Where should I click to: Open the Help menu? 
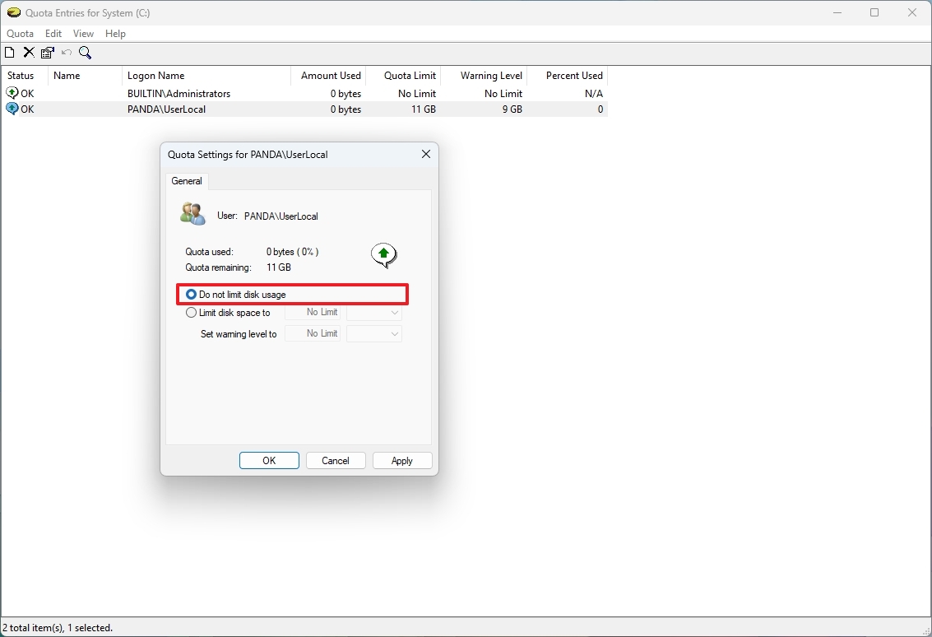115,33
